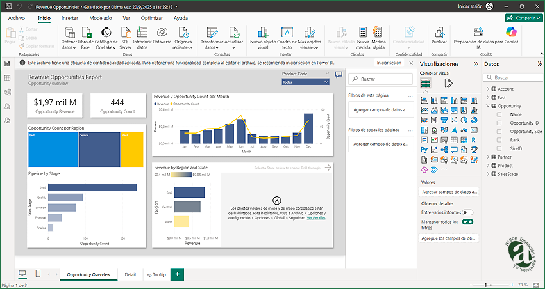Expand the Partner table
This screenshot has height=289, width=545.
[488, 157]
